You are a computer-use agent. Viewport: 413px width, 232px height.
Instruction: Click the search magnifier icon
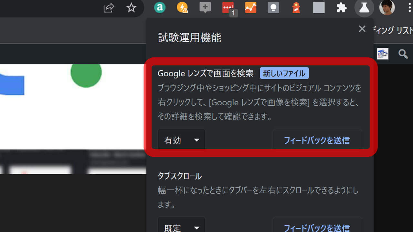pyautogui.click(x=403, y=54)
